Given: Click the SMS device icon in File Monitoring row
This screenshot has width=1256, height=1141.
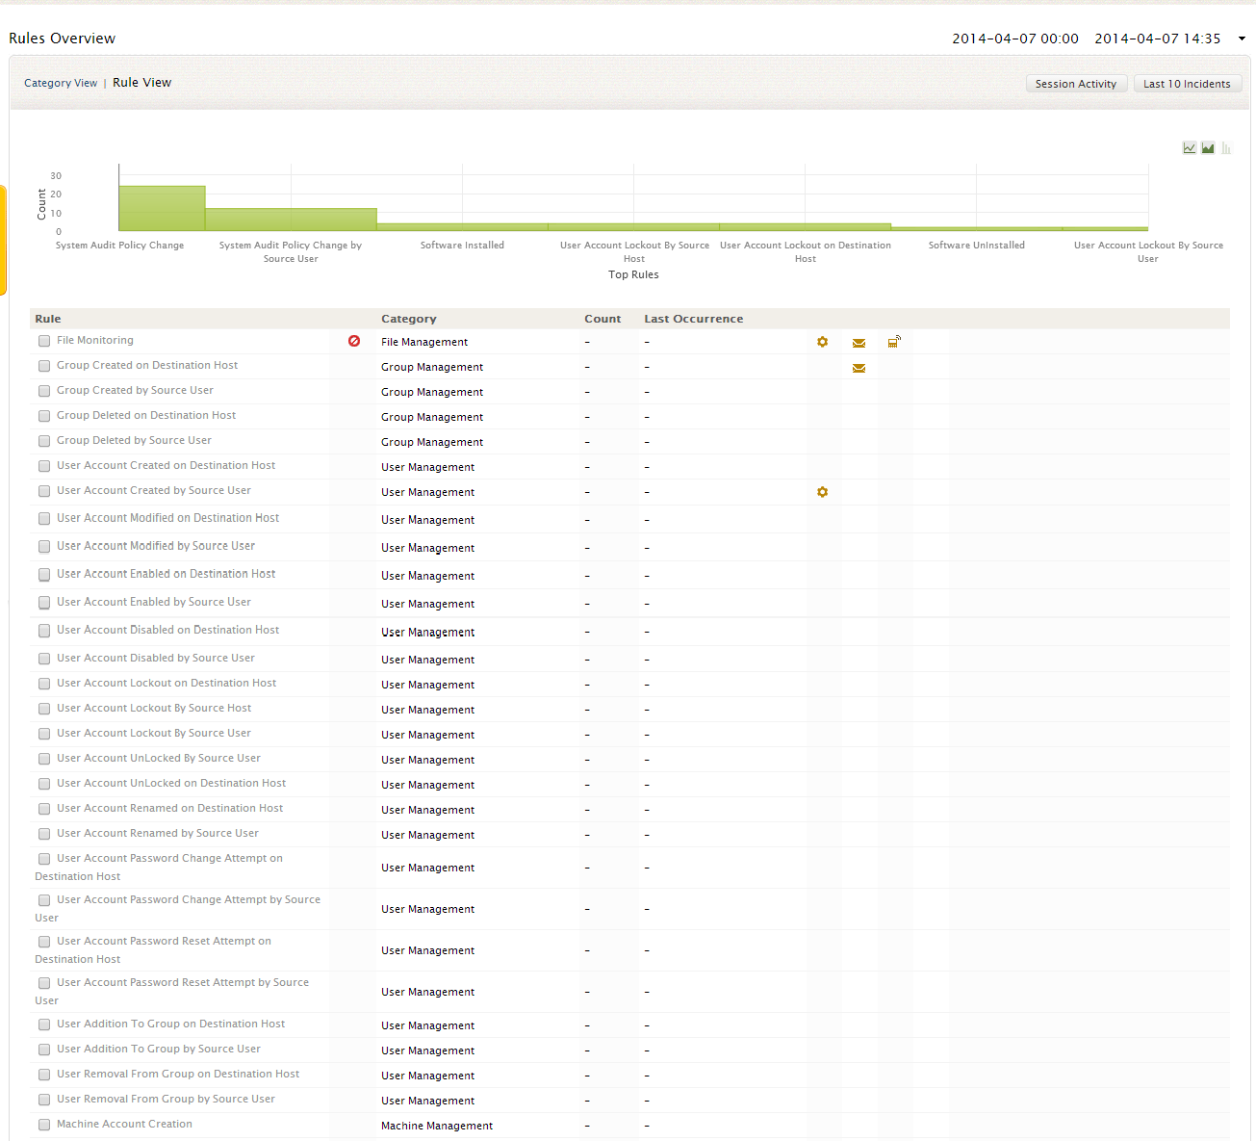Looking at the screenshot, I should (894, 342).
